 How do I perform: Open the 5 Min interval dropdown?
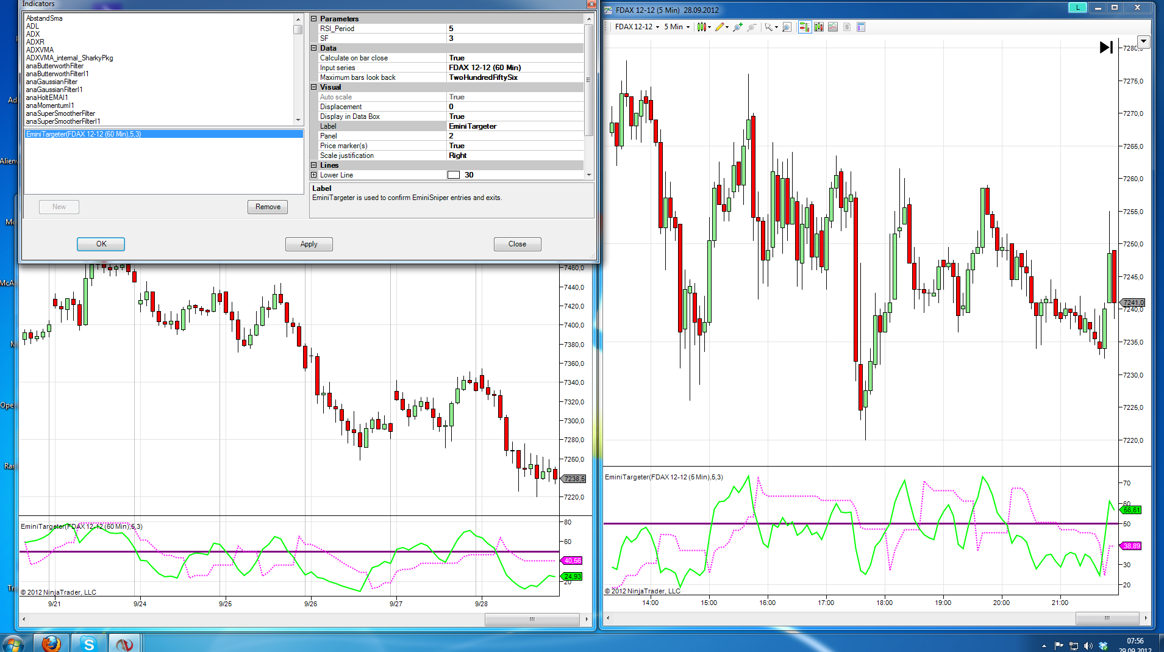(x=677, y=27)
